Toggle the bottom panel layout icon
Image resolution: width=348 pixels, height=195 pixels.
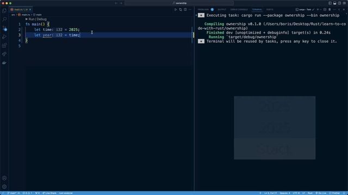tap(335, 3)
